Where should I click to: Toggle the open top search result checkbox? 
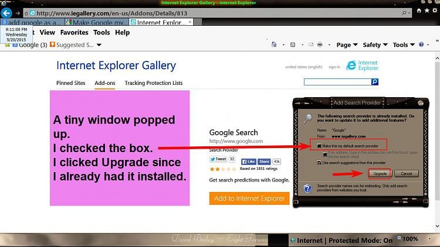click(325, 155)
